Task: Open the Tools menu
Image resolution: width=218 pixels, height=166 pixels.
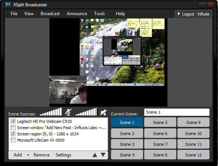Action: point(99,14)
